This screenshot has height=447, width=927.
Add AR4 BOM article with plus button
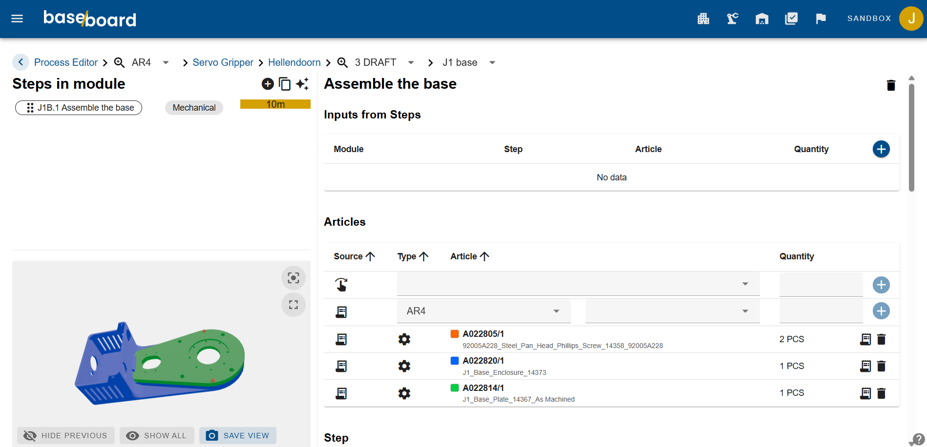(881, 311)
